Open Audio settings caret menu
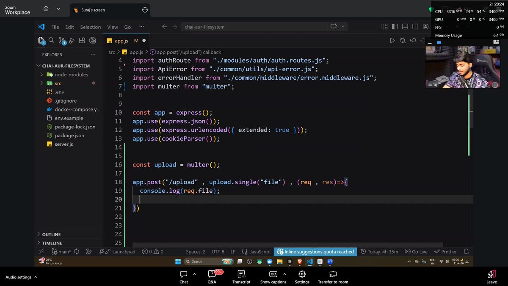Viewport: 508px width, 286px height. [36, 277]
